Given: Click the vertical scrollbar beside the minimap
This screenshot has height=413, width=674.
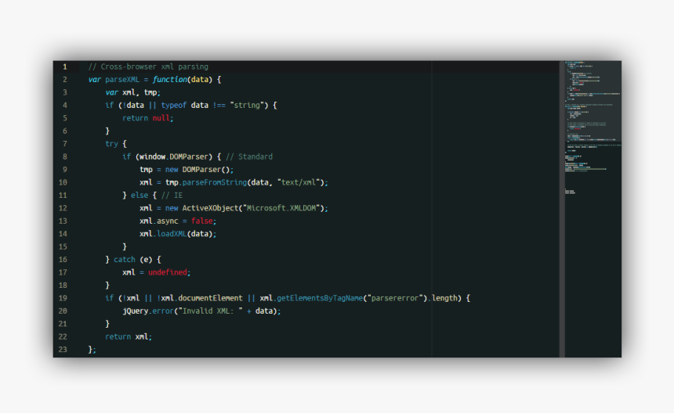Looking at the screenshot, I should [562, 209].
